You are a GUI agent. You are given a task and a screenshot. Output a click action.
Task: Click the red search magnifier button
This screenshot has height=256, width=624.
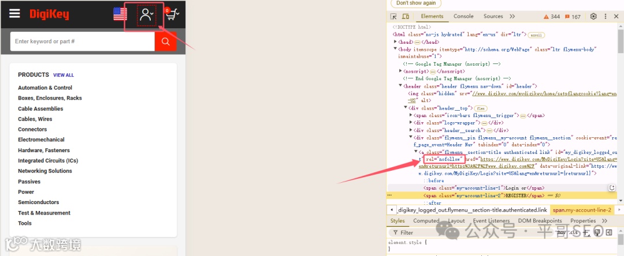(x=166, y=42)
